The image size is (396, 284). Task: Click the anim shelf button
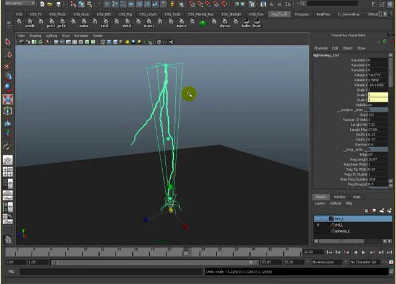pyautogui.click(x=84, y=23)
